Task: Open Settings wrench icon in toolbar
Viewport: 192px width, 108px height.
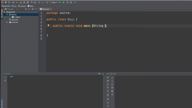Action: click(67, 2)
